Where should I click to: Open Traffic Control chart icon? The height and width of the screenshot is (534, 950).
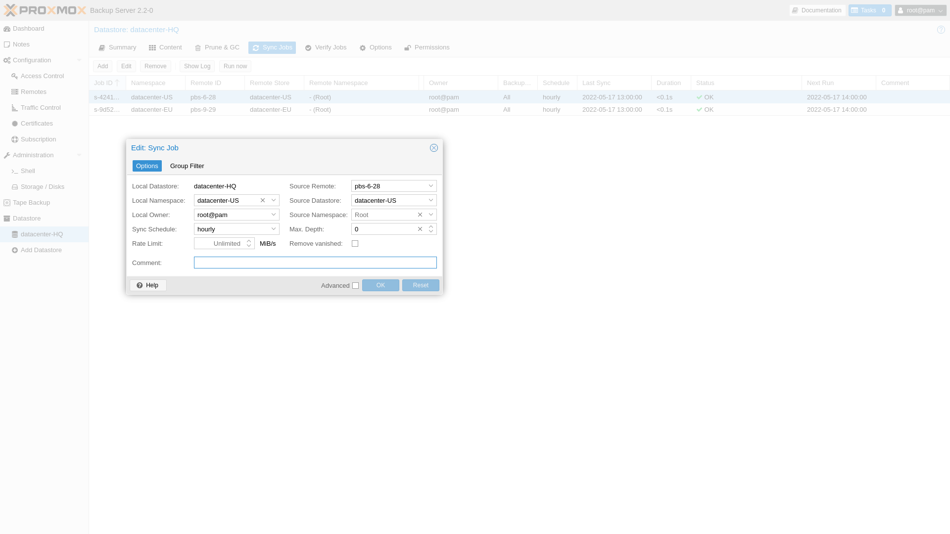15,108
